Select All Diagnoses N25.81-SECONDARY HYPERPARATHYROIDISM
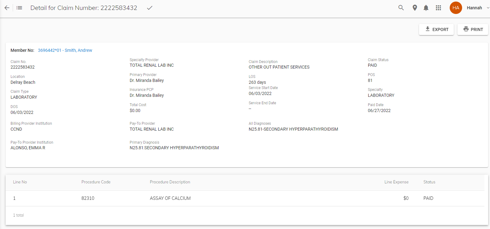490x229 pixels. tap(293, 129)
